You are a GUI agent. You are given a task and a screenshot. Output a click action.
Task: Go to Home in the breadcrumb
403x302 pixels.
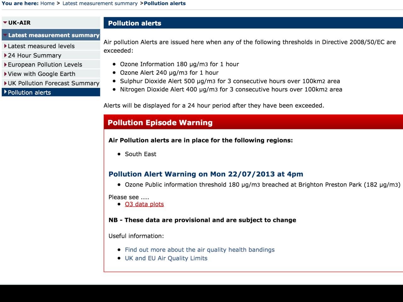(47, 3)
